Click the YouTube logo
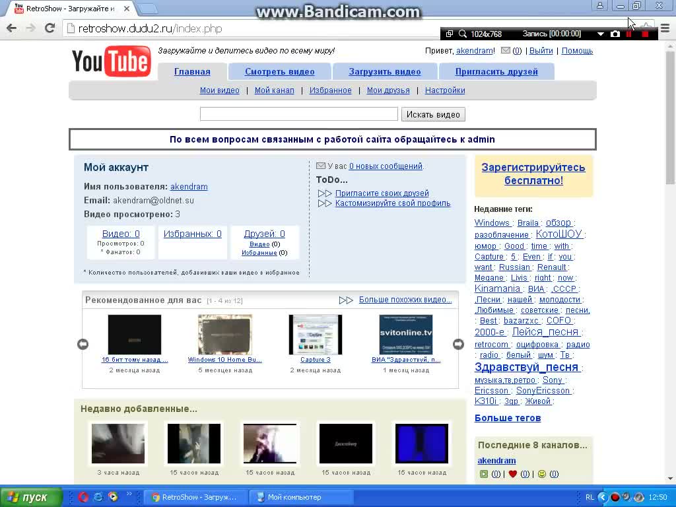 tap(111, 61)
